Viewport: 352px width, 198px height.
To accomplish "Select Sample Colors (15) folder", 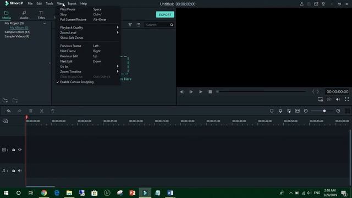I will pos(17,32).
